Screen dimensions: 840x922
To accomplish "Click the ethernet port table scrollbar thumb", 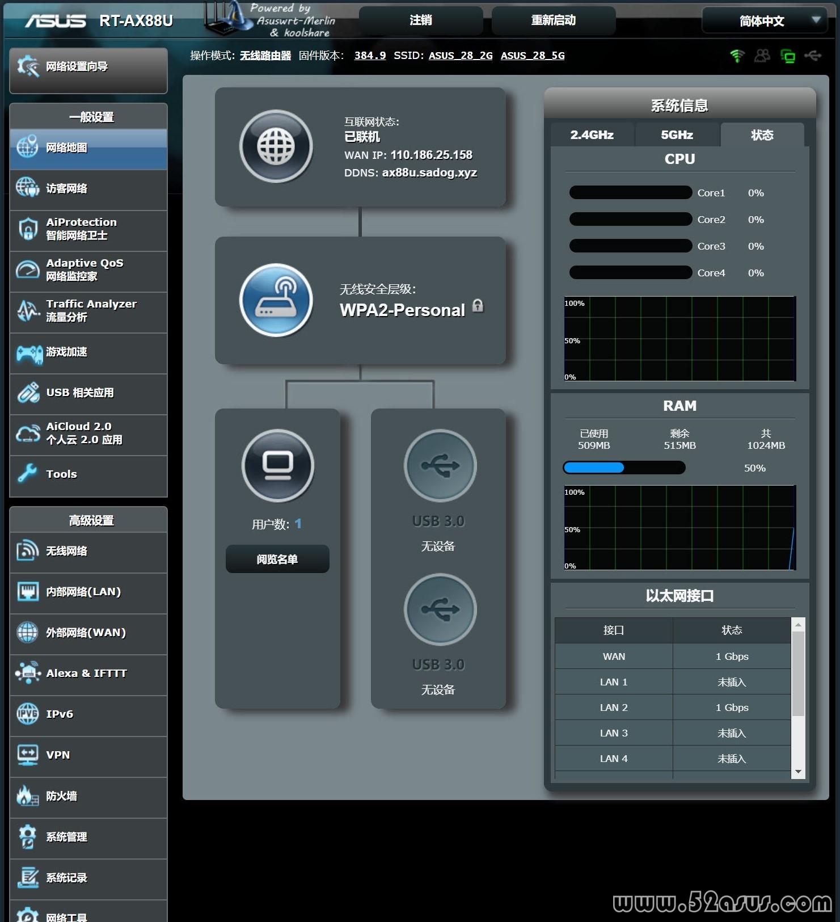I will [798, 674].
